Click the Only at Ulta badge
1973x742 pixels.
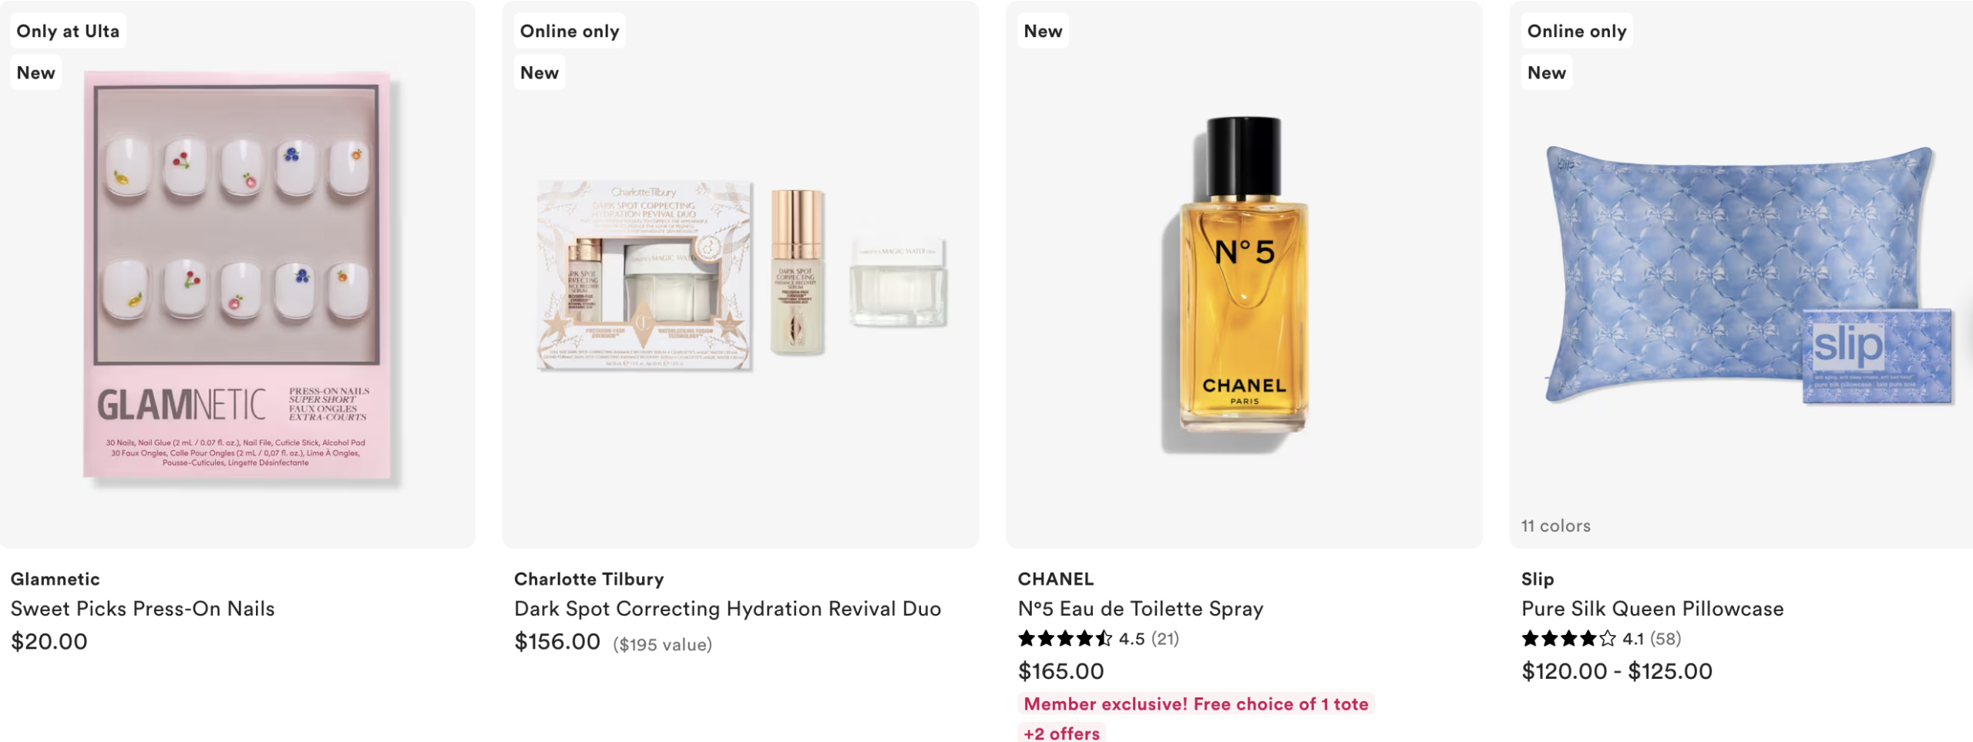[x=68, y=31]
